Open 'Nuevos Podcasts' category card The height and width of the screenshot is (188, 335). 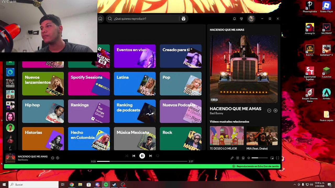coord(181,111)
